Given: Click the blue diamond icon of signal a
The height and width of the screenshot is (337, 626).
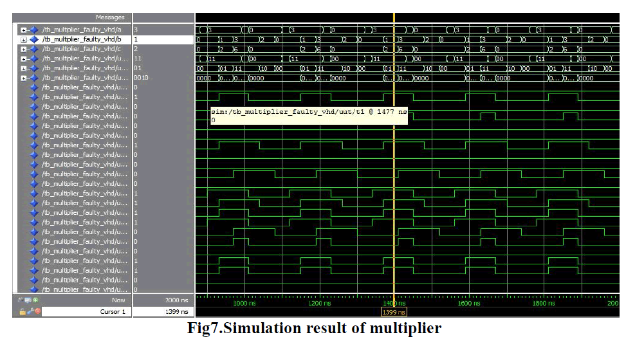Looking at the screenshot, I should click(x=33, y=30).
